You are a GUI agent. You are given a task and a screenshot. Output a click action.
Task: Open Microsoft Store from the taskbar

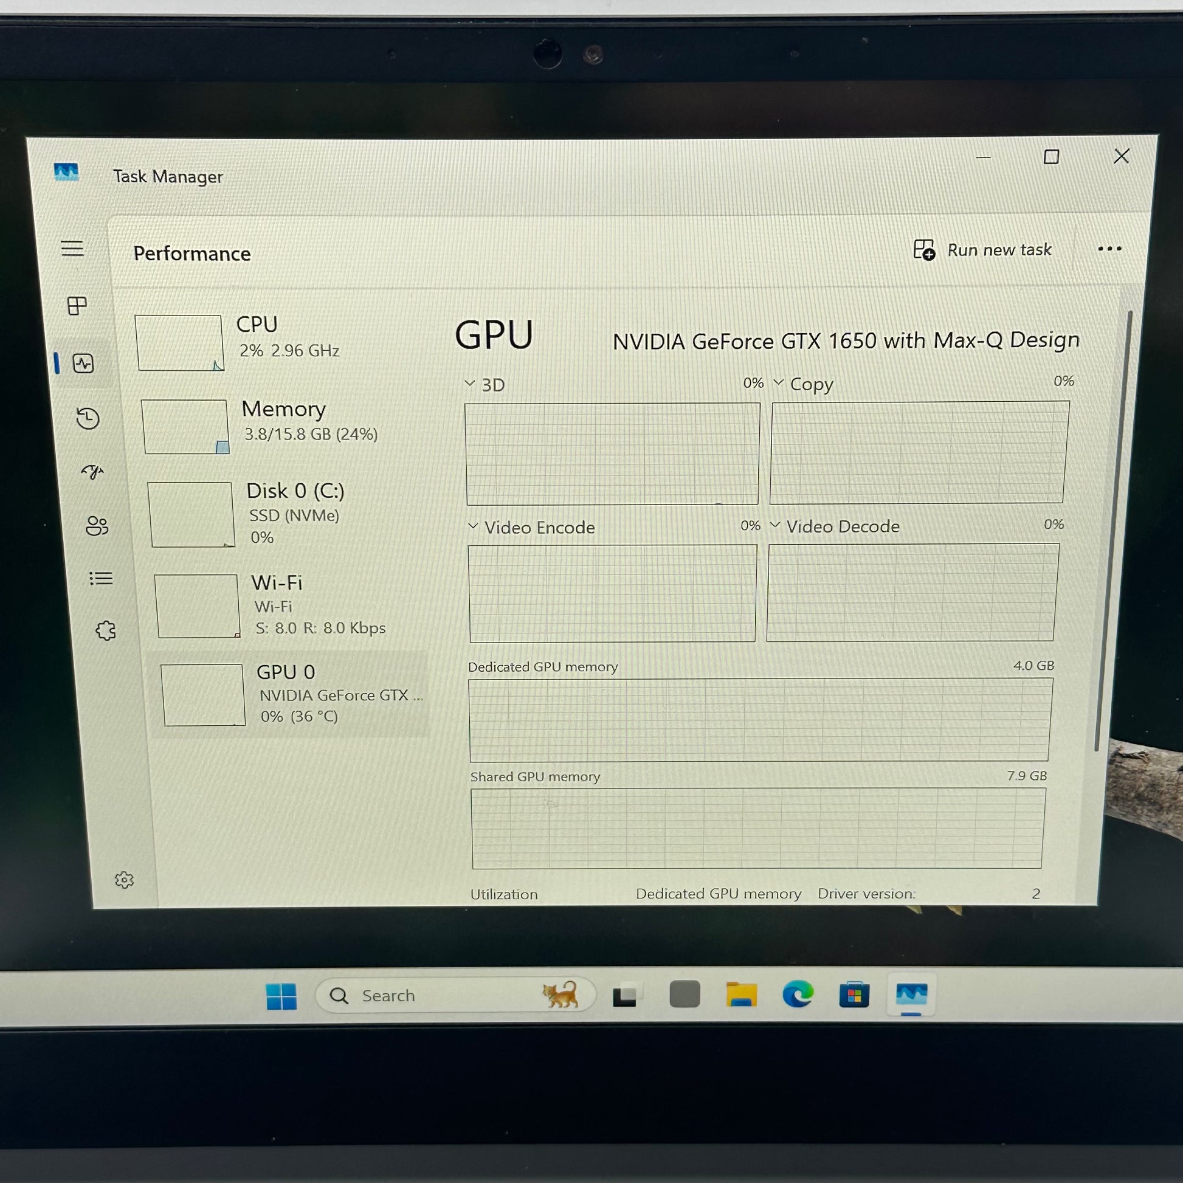pos(854,995)
